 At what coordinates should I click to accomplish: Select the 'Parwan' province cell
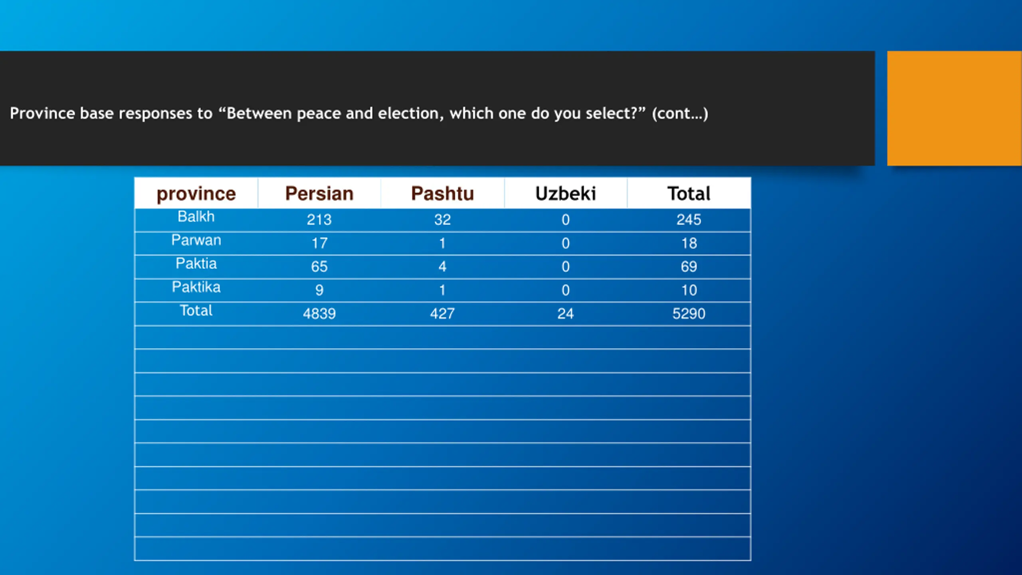tap(196, 240)
